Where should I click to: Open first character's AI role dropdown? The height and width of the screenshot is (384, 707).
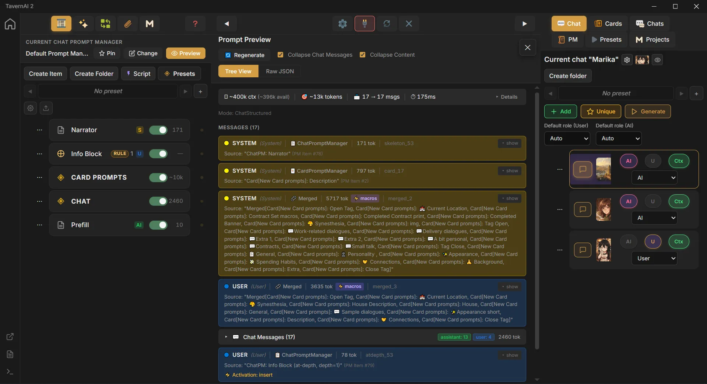coord(655,178)
